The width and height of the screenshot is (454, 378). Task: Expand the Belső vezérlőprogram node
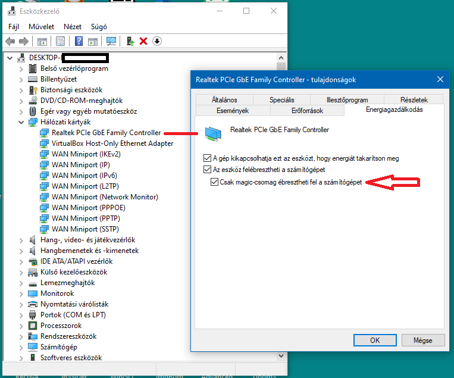tap(21, 69)
